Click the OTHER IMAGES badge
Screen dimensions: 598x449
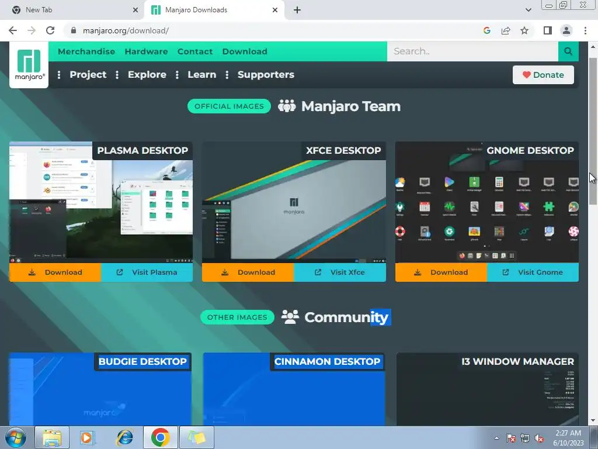237,317
